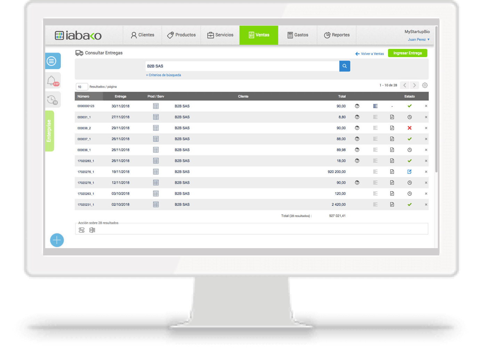483x351 pixels.
Task: Open product grid icon for 000031_1
Action: pyautogui.click(x=156, y=117)
